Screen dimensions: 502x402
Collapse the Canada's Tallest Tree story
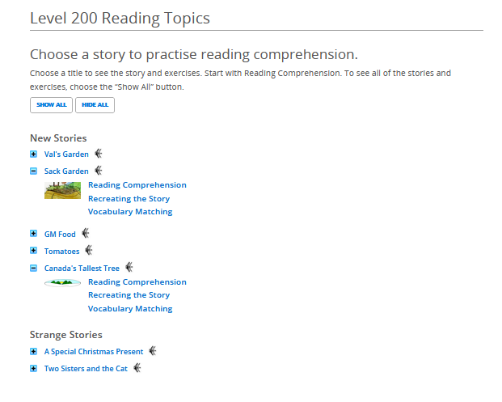(x=34, y=269)
